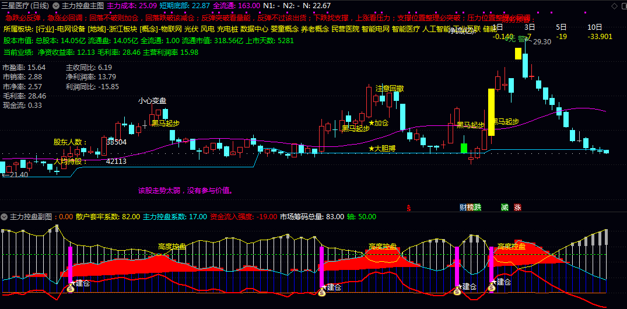This screenshot has height=309, width=627.
Task: Click the 现金流: 0.33 value
Action: tap(22, 106)
